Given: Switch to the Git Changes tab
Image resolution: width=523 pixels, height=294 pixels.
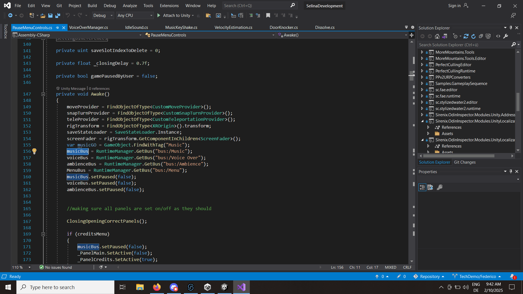Looking at the screenshot, I should click(465, 162).
